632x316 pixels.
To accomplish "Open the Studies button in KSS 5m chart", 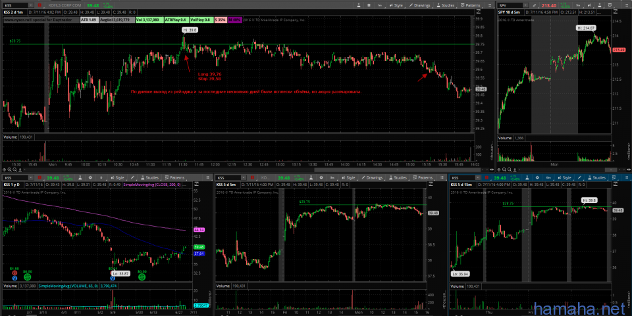I will coord(398,177).
